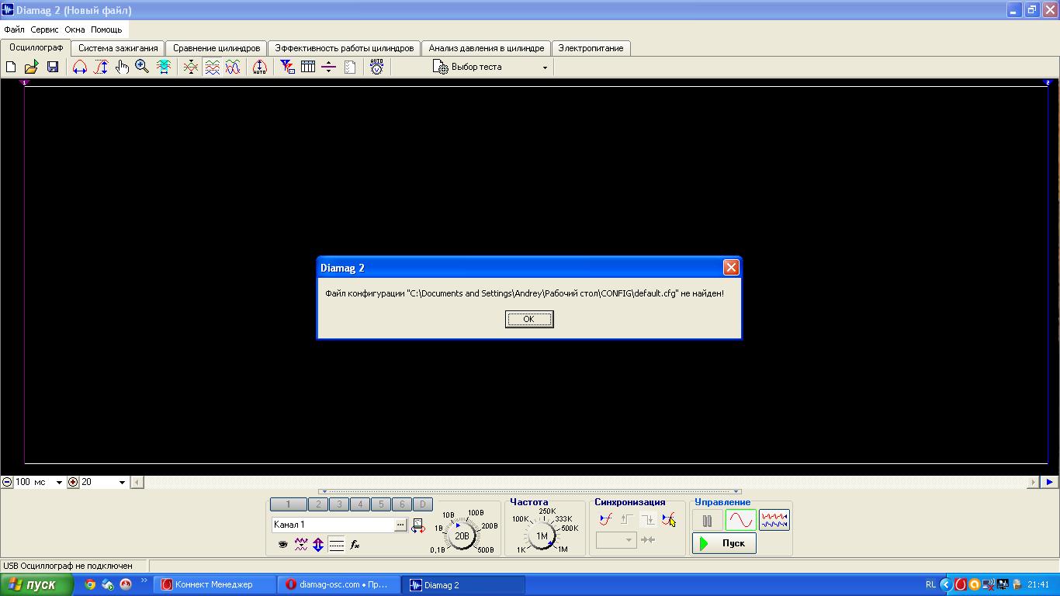Image resolution: width=1060 pixels, height=596 pixels.
Task: Click the cyan fit-waveform tool icon
Action: pos(164,68)
